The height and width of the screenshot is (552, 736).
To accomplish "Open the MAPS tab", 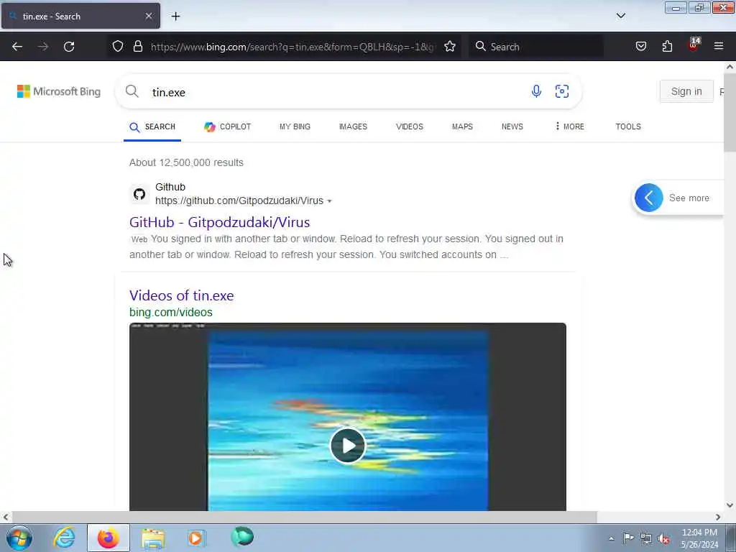I will [x=462, y=126].
